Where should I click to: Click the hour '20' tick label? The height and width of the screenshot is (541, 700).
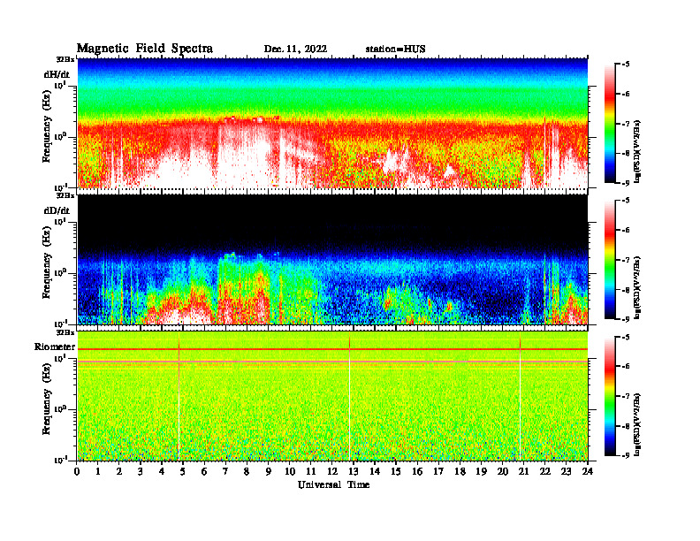tap(503, 472)
